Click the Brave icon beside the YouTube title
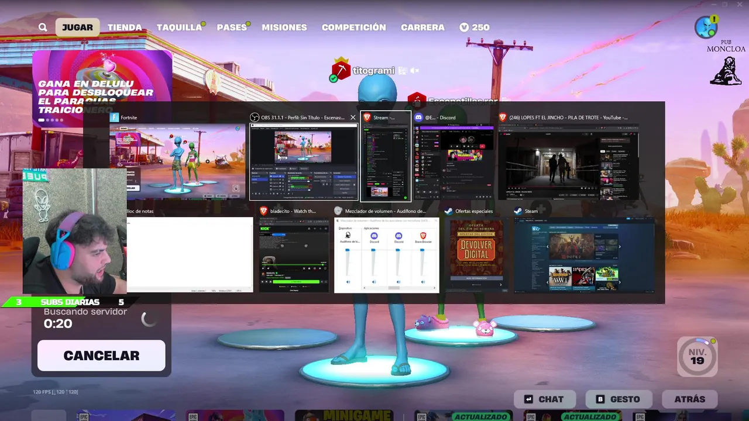 tap(503, 118)
